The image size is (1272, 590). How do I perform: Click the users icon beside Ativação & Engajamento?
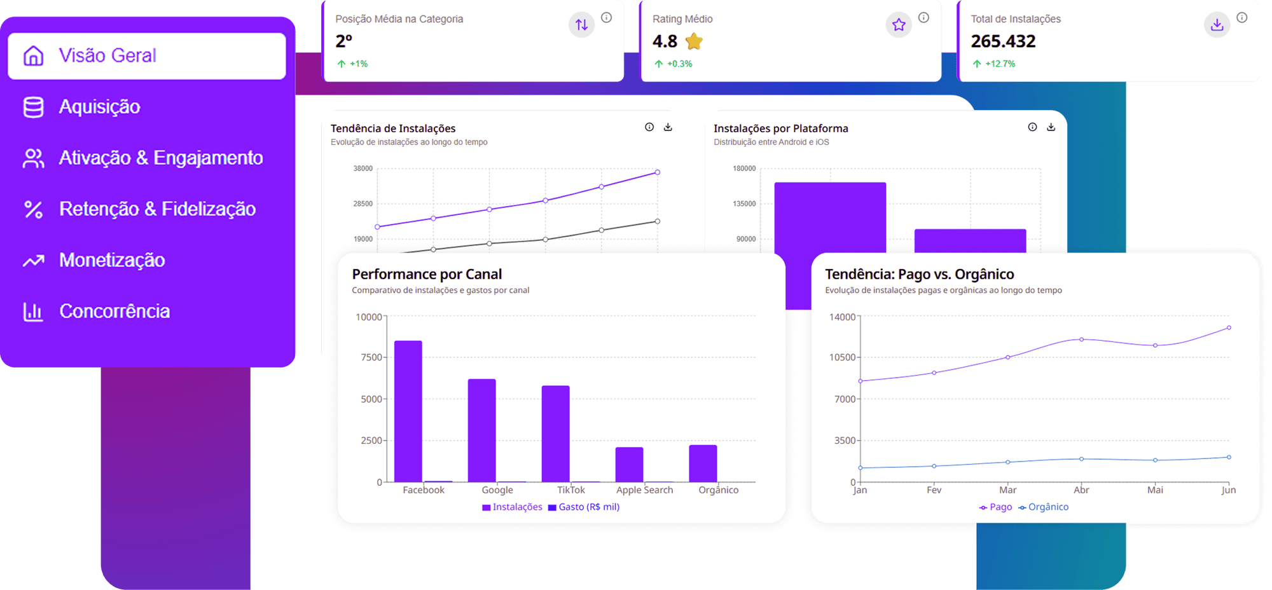coord(33,158)
